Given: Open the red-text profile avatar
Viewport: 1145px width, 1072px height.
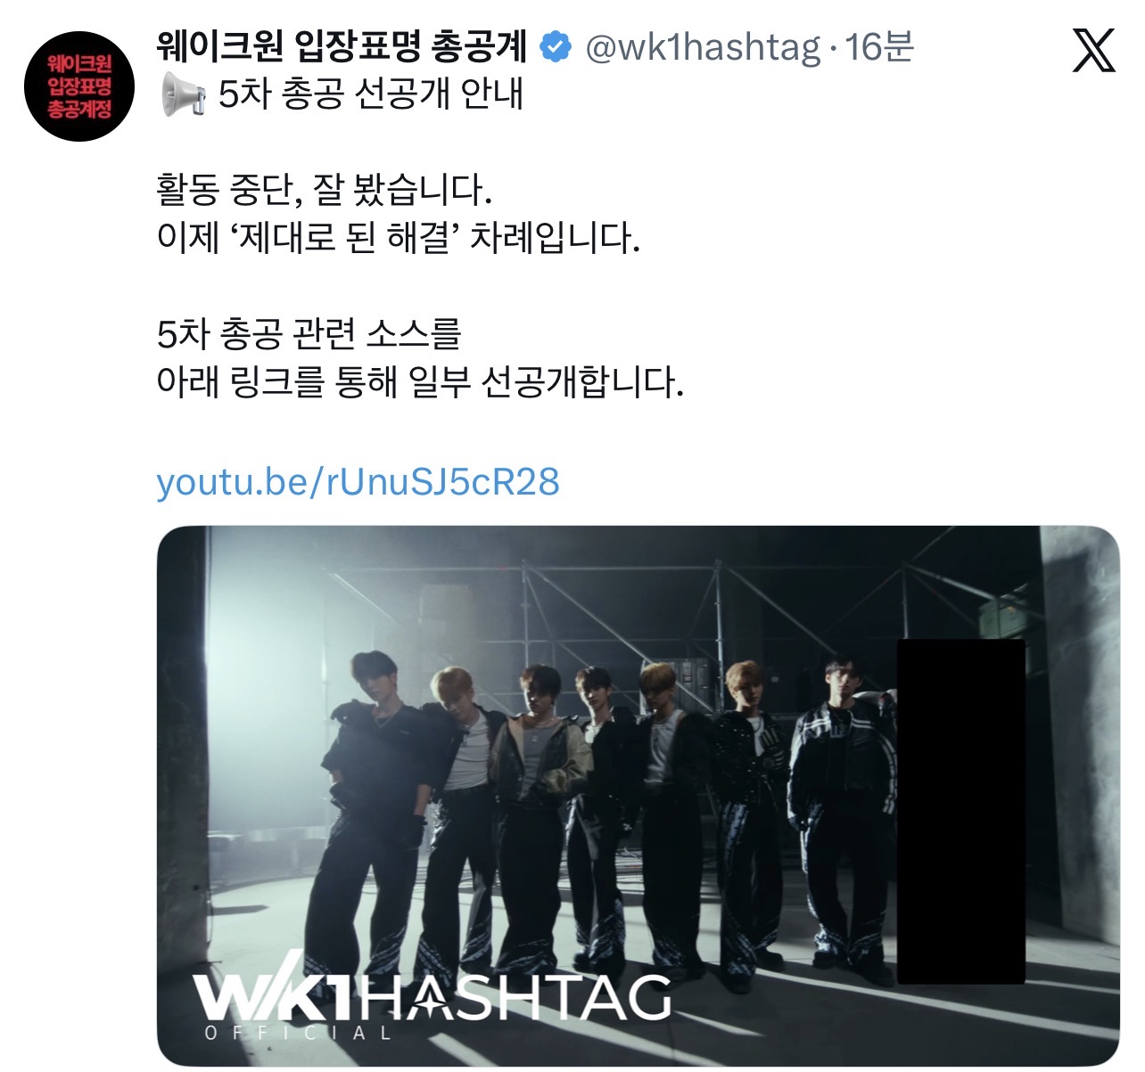Looking at the screenshot, I should (x=78, y=86).
